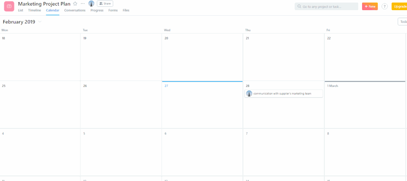Jump to today with Today button
The width and height of the screenshot is (407, 181).
(x=402, y=22)
